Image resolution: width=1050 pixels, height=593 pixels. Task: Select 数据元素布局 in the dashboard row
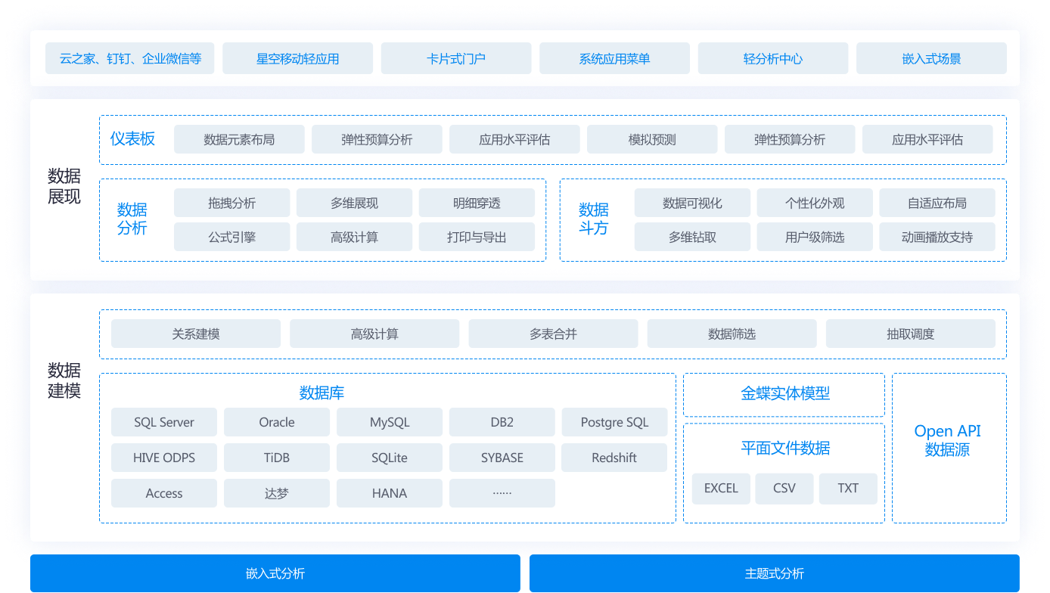239,139
